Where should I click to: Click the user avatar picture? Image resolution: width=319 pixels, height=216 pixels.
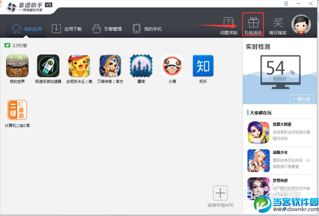(301, 24)
